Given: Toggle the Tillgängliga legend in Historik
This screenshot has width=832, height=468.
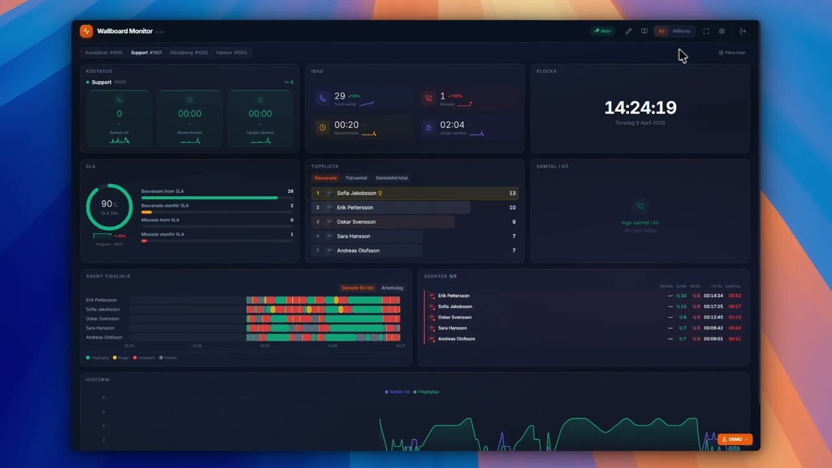Looking at the screenshot, I should (x=426, y=392).
